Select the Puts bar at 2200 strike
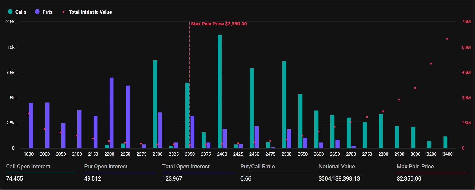 [112, 113]
